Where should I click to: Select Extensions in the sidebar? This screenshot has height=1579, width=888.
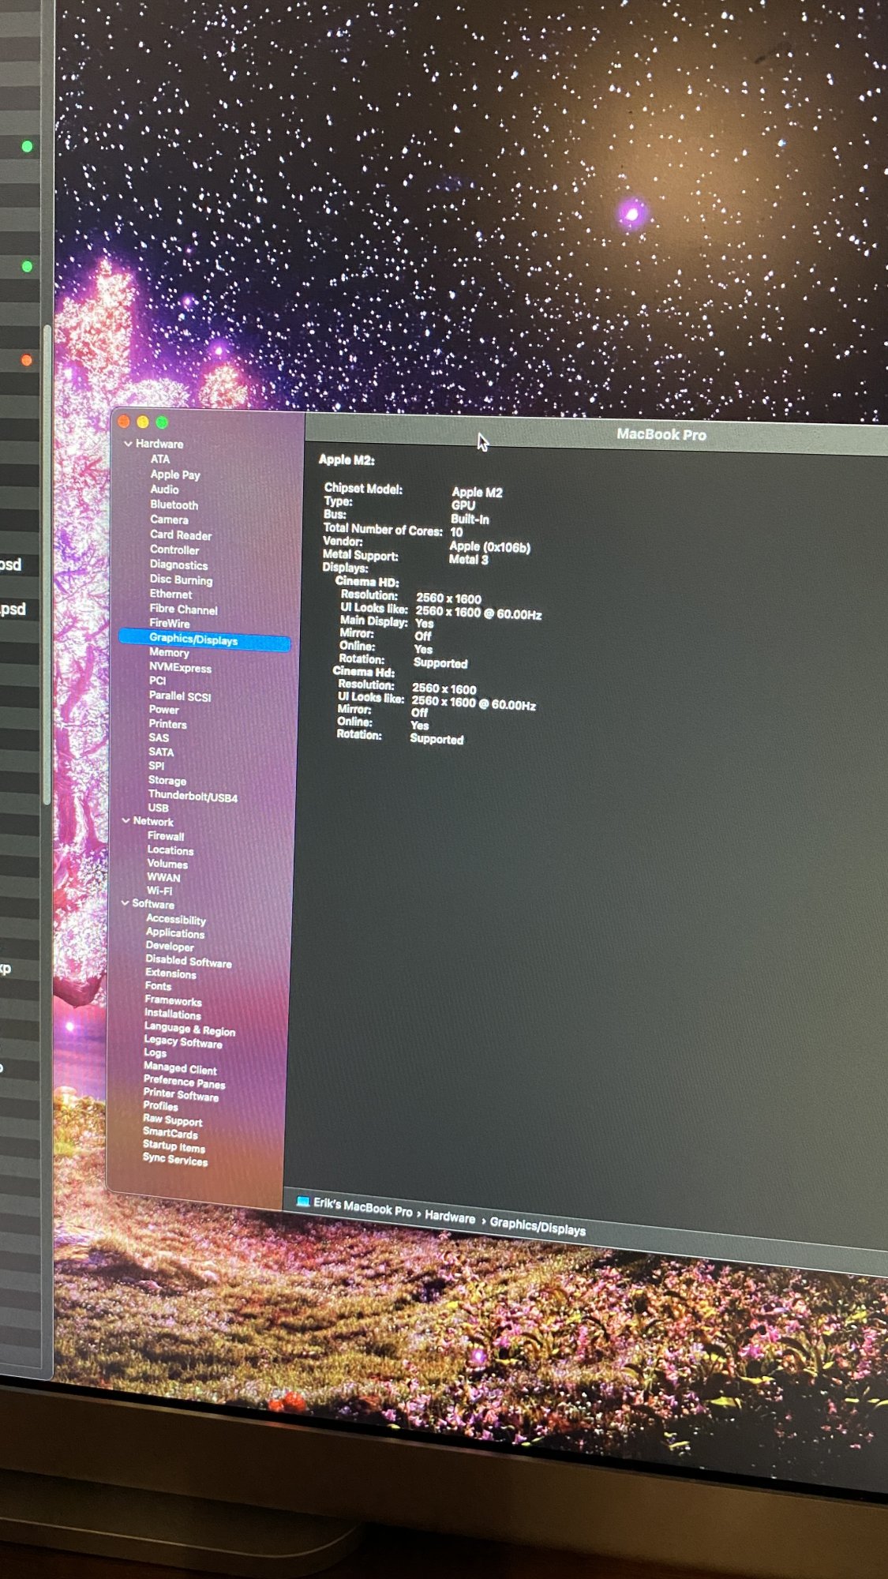pos(170,973)
